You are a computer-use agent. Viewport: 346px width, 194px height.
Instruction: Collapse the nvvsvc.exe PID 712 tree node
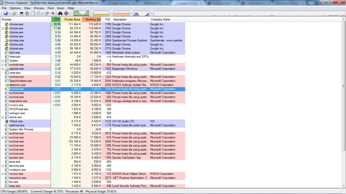[3, 174]
